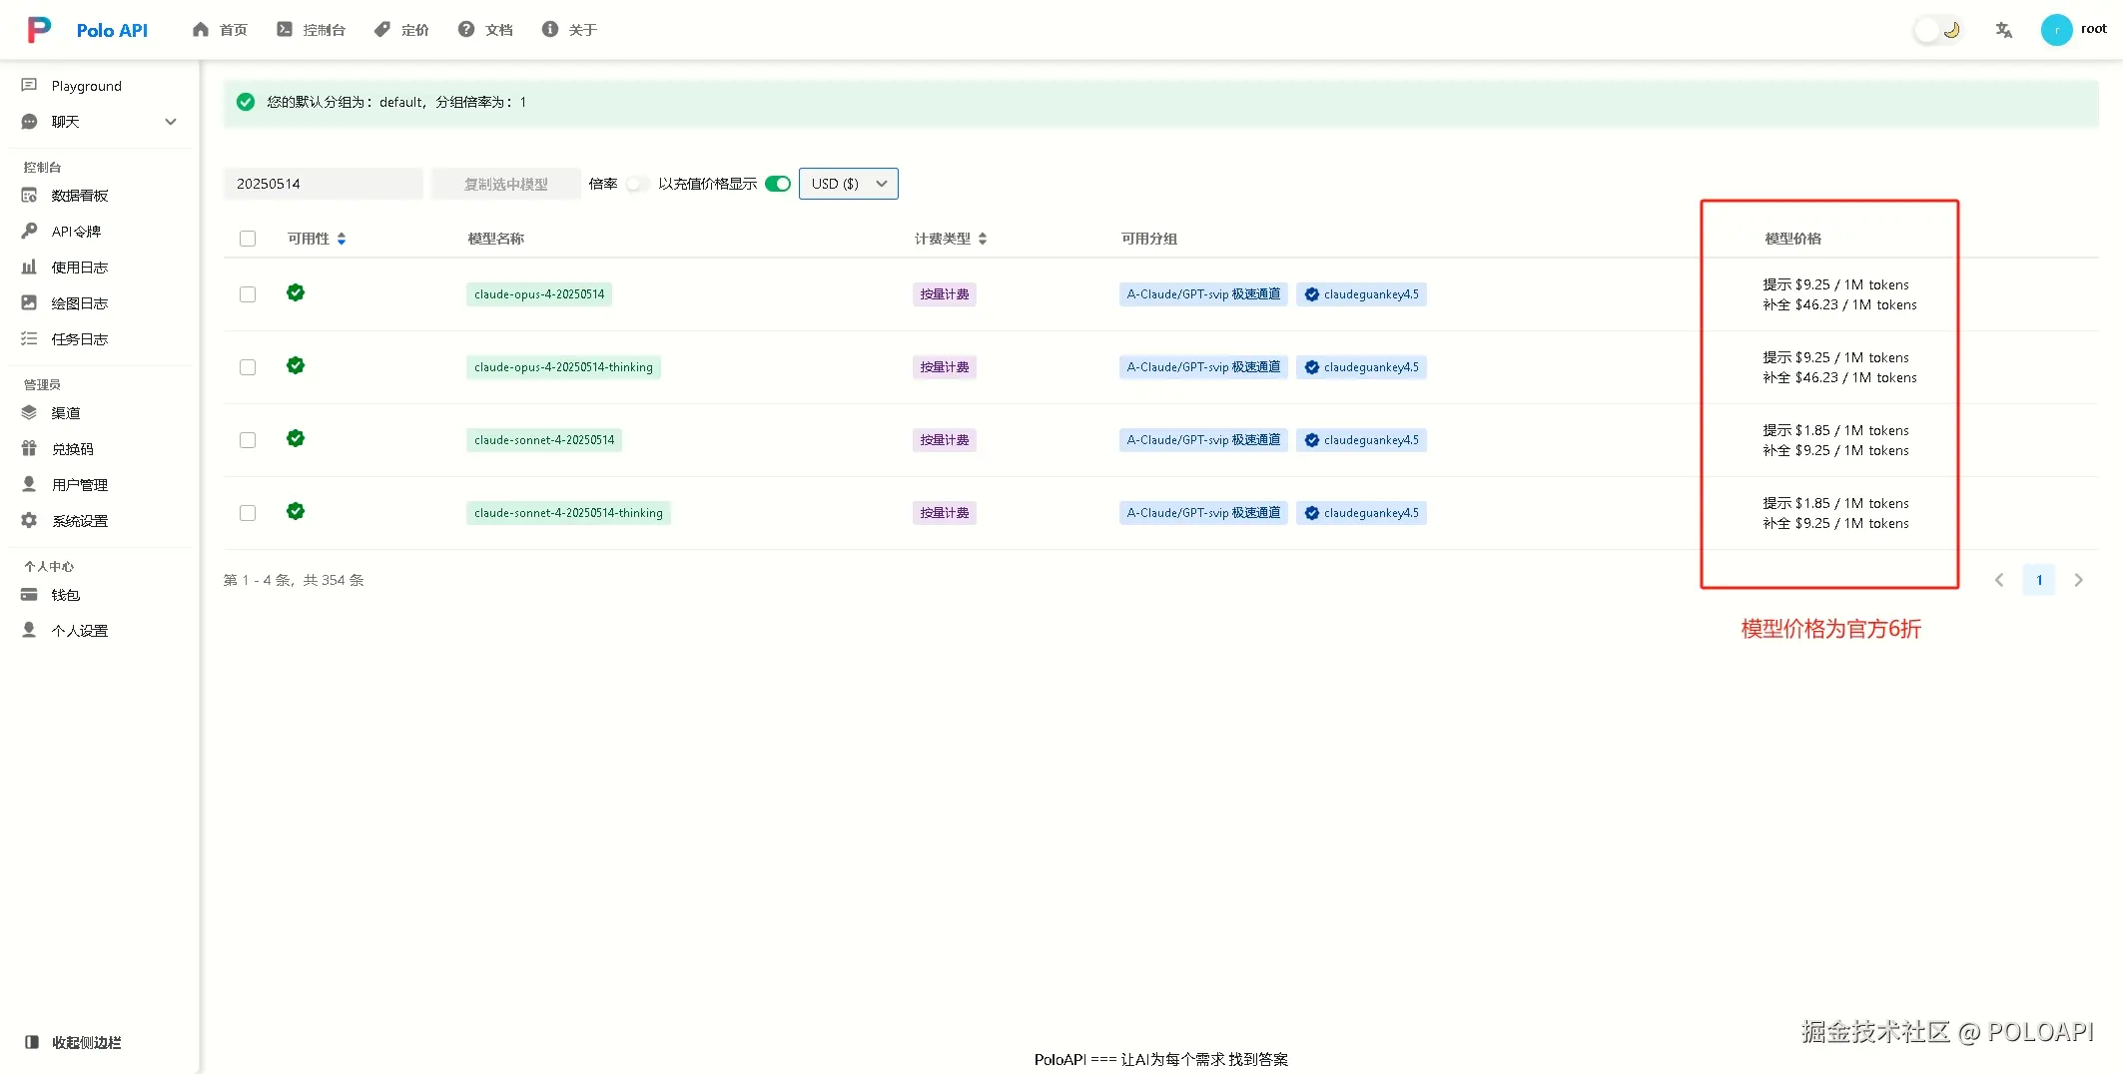Sort by the 可用性 column arrows

(x=342, y=239)
